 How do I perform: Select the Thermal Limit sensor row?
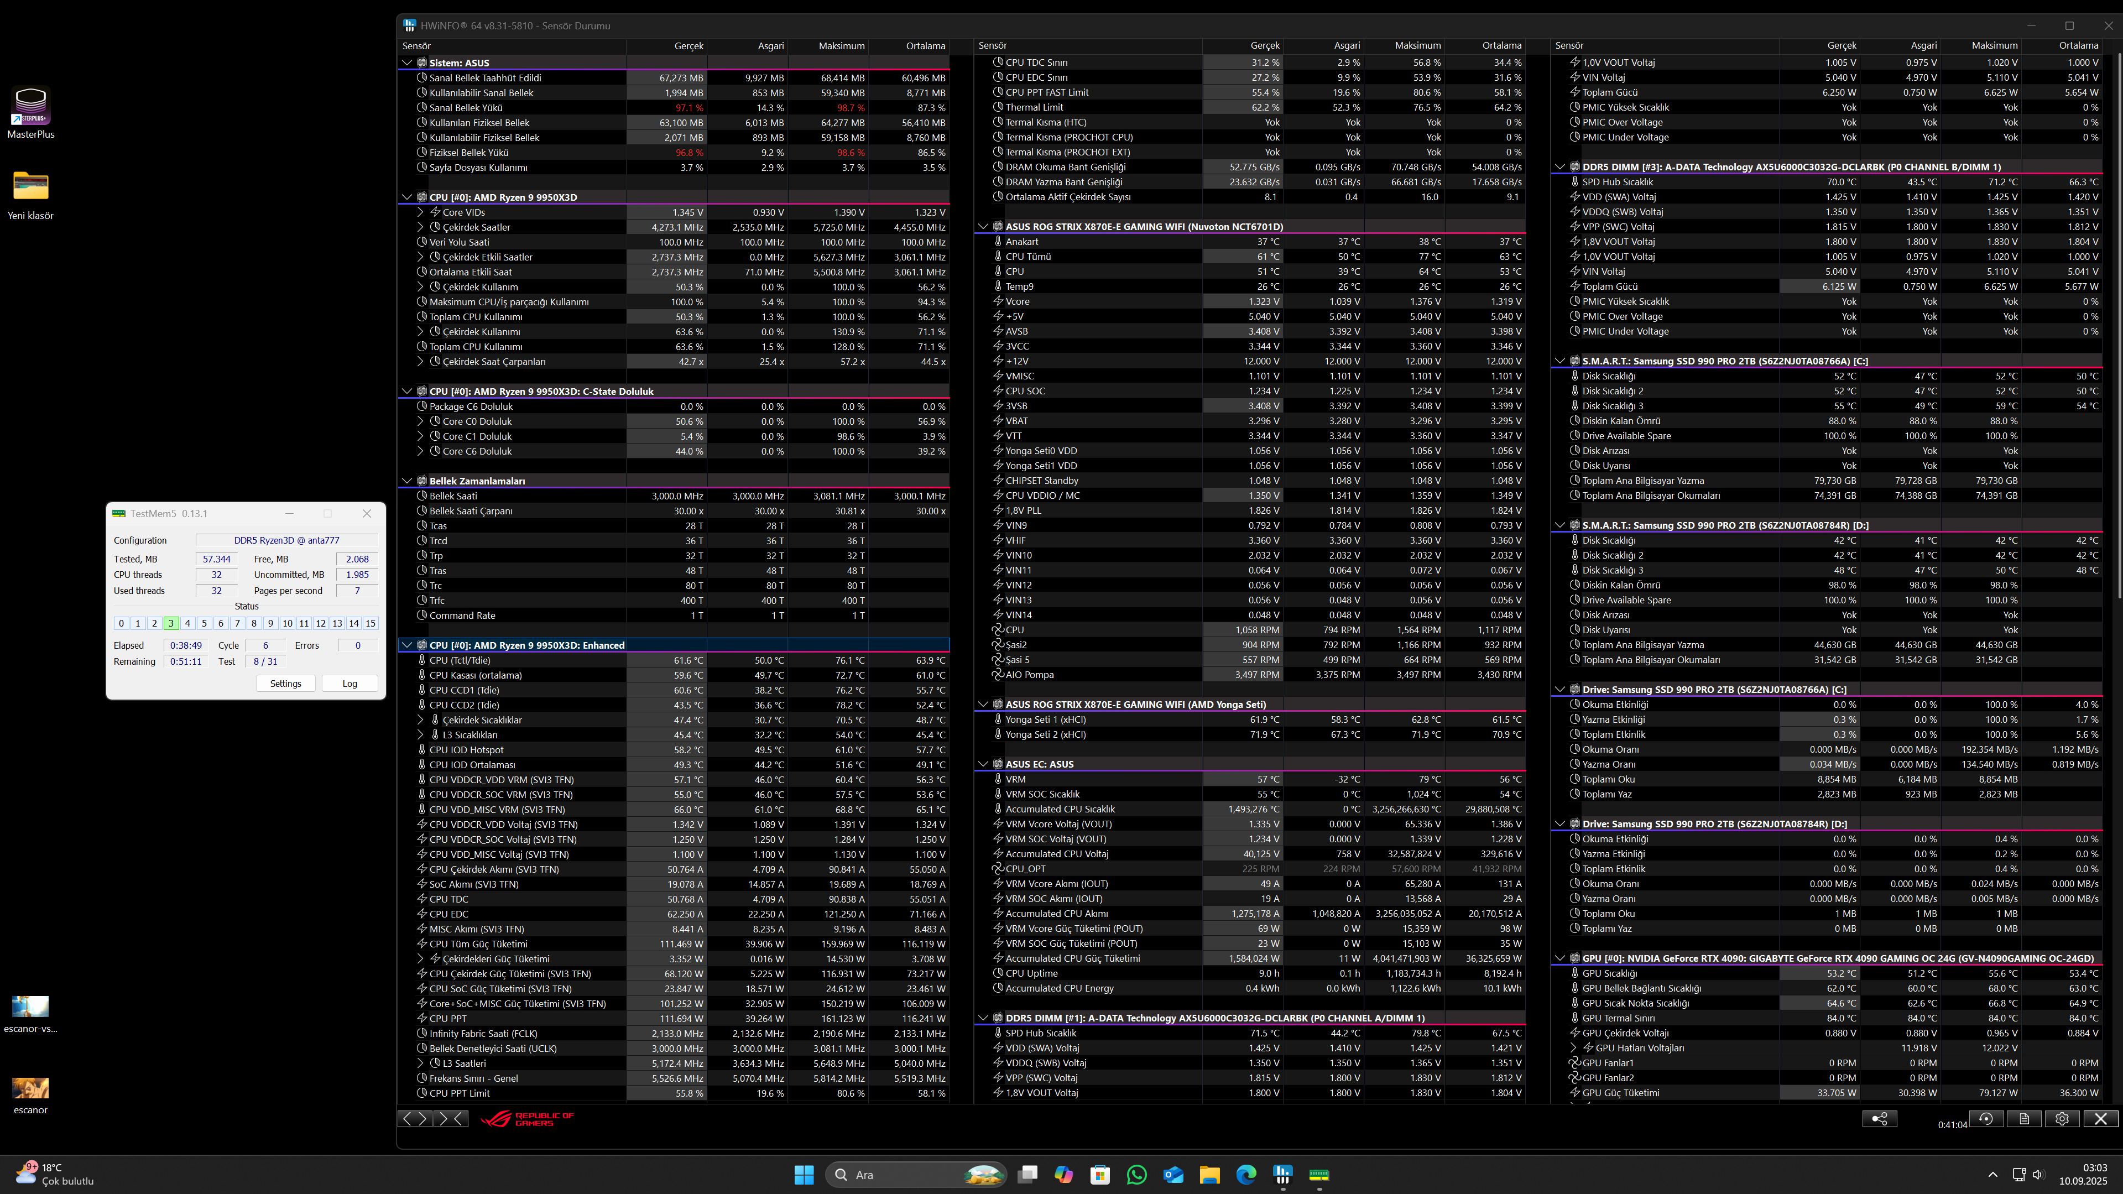tap(1249, 107)
